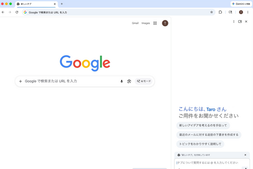The width and height of the screenshot is (253, 169).
Task: Reload the page with the refresh icon
Action: pyautogui.click(x=17, y=12)
